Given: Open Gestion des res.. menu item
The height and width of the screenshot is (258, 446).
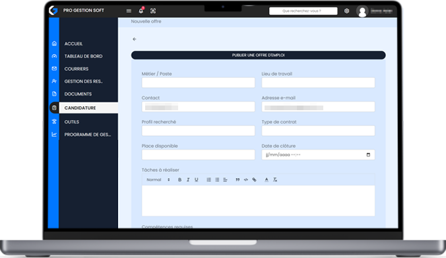Looking at the screenshot, I should pos(84,81).
